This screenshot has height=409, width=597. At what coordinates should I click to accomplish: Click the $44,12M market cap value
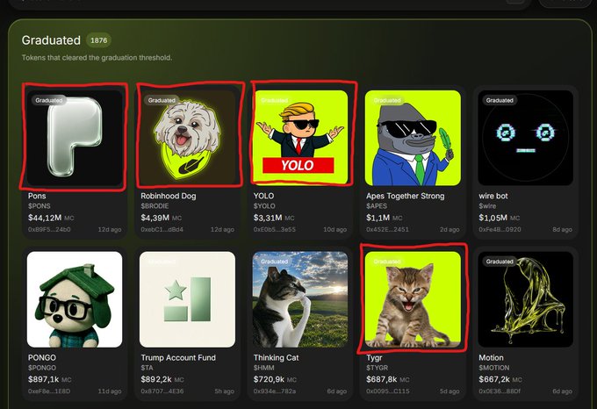[x=45, y=218]
